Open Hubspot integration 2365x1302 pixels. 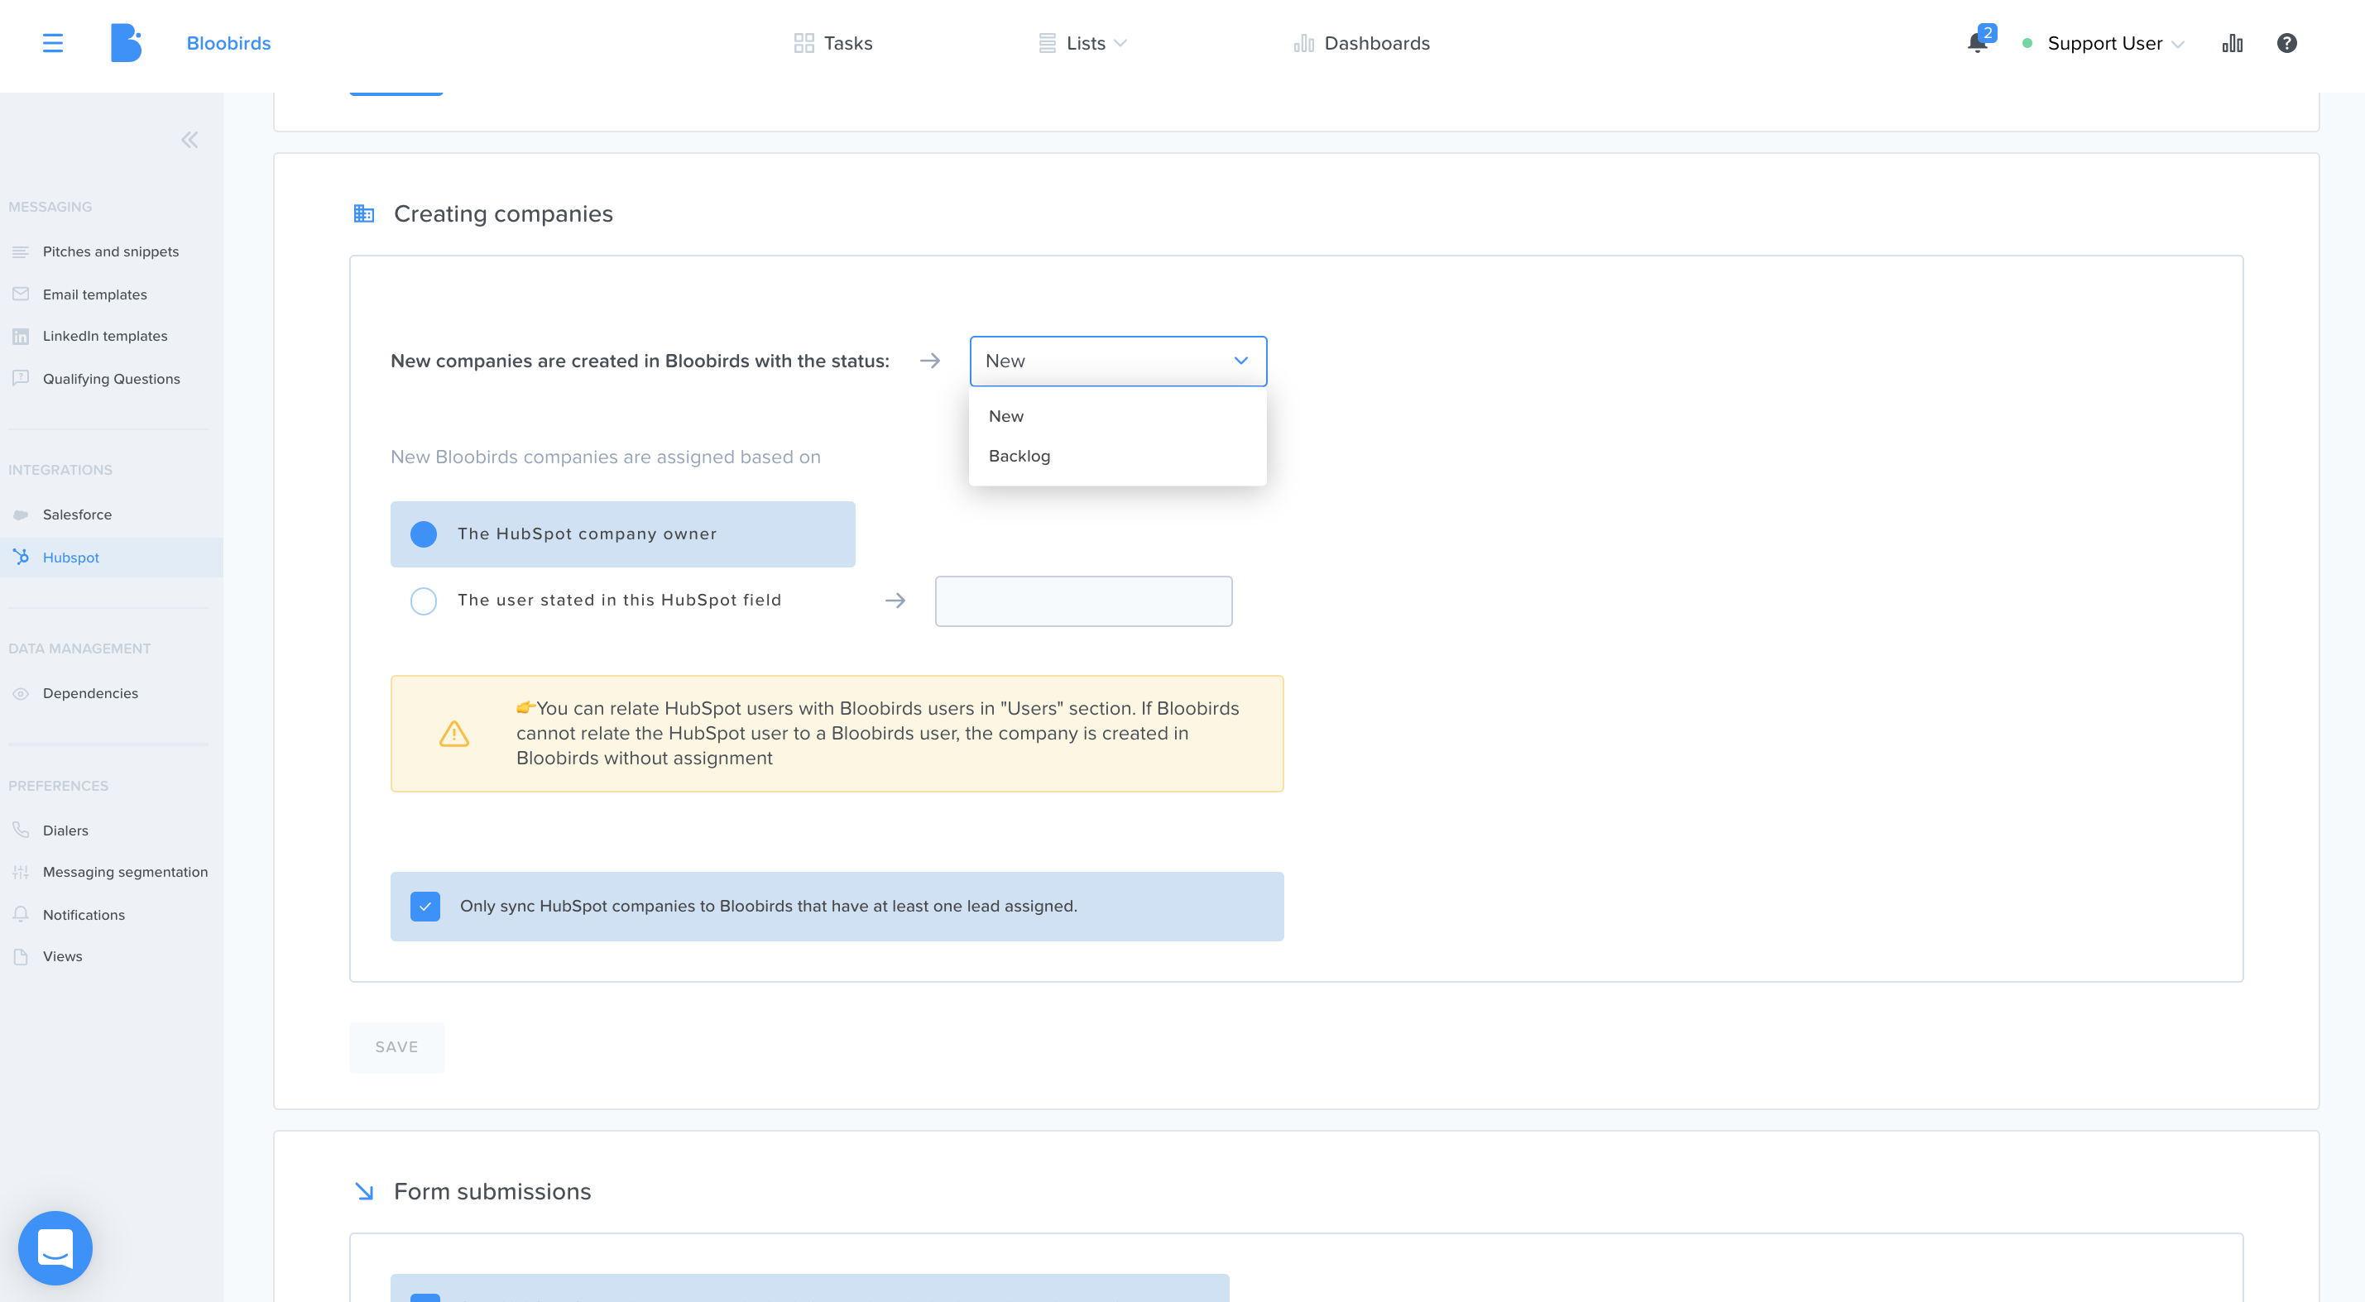tap(70, 557)
